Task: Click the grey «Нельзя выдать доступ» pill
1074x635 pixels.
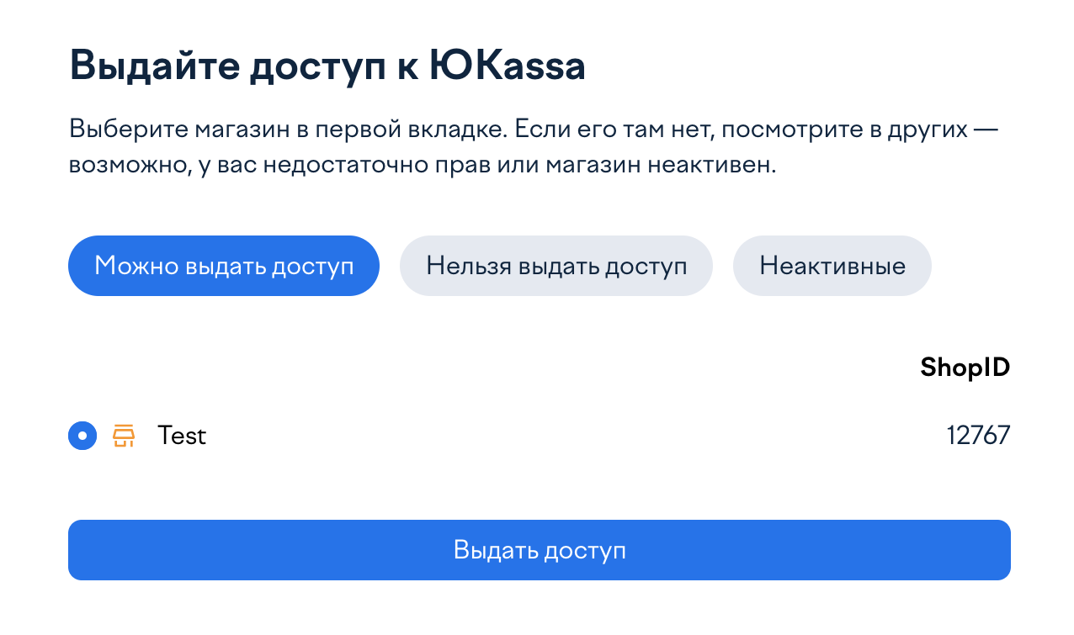Action: 556,265
